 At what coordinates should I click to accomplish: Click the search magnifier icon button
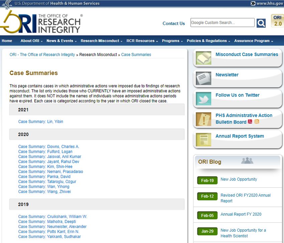pyautogui.click(x=261, y=23)
